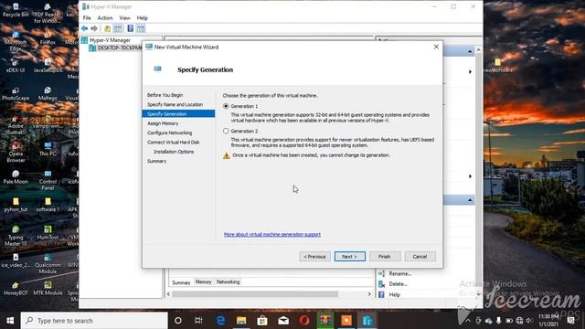Select the DESKTOP server node in tree
This screenshot has width=585, height=329.
click(116, 48)
